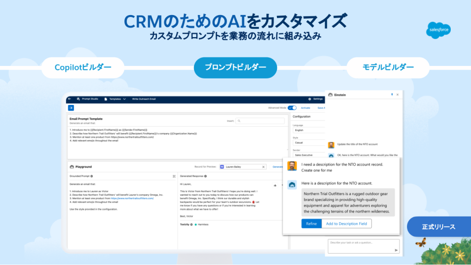Click the Lauren Bailey record icon

click(x=222, y=167)
